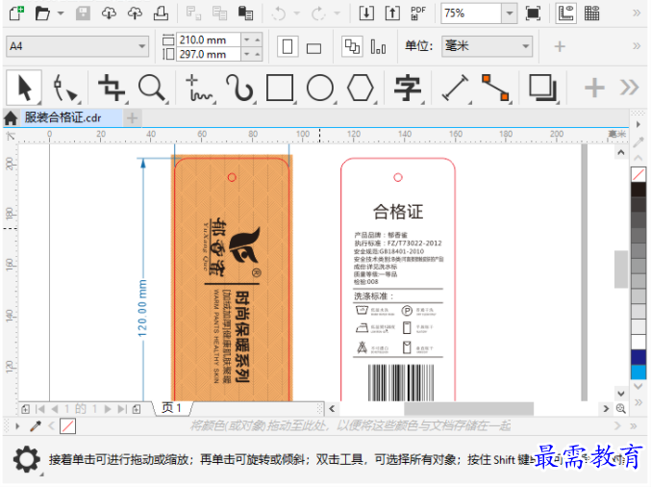Open the zoom level dropdown arrow

[x=510, y=13]
